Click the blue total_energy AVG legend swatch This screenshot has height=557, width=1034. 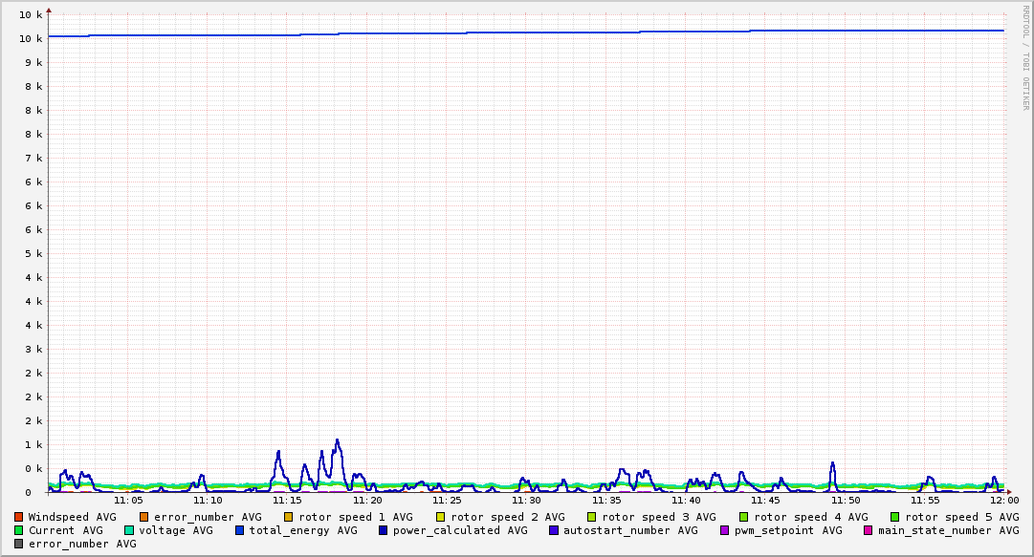240,530
